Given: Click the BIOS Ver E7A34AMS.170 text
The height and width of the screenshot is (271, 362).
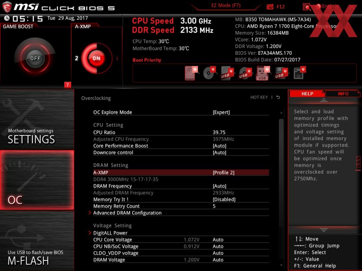Looking at the screenshot, I should click(x=264, y=53).
